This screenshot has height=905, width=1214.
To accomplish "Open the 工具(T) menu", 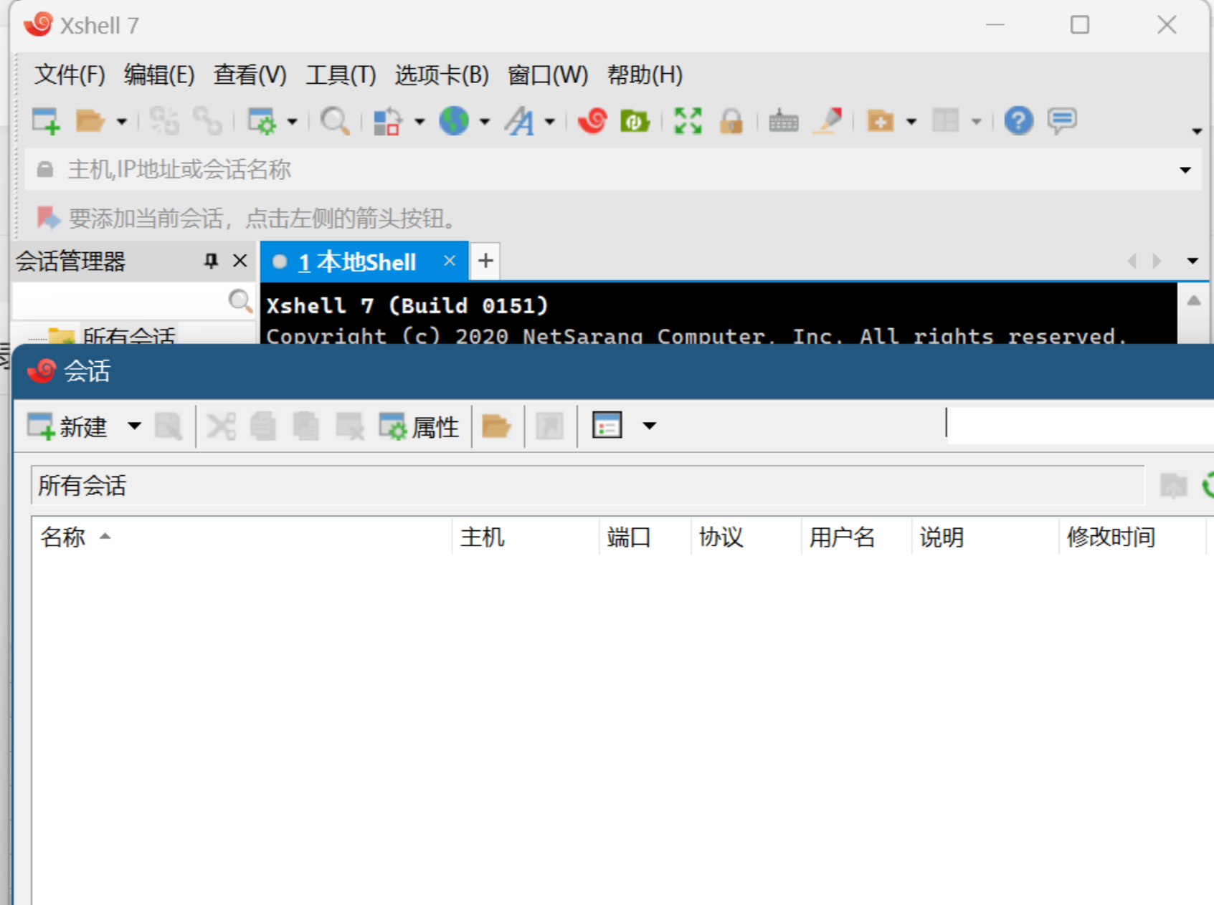I will 341,75.
